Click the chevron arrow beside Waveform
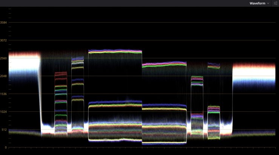The width and height of the screenshot is (279, 155). click(x=268, y=3)
